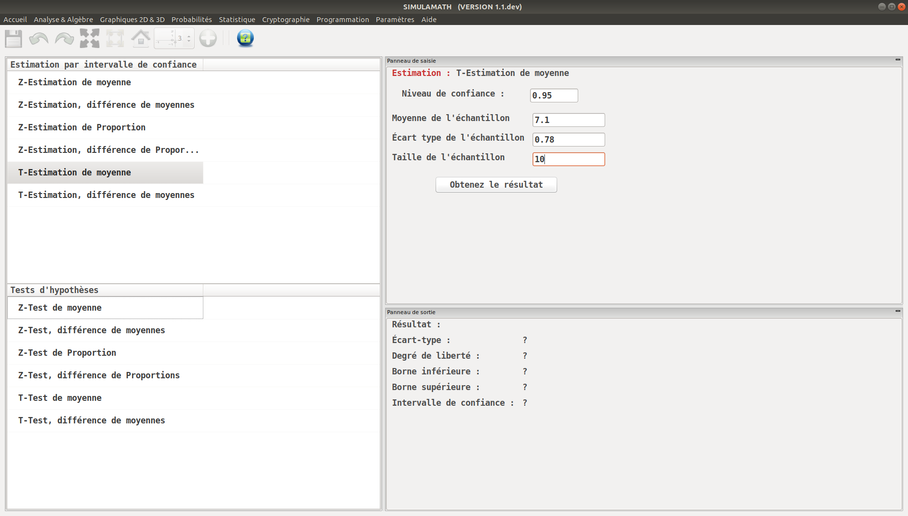Select Z-Estimation, différence de moyennes

pos(105,105)
